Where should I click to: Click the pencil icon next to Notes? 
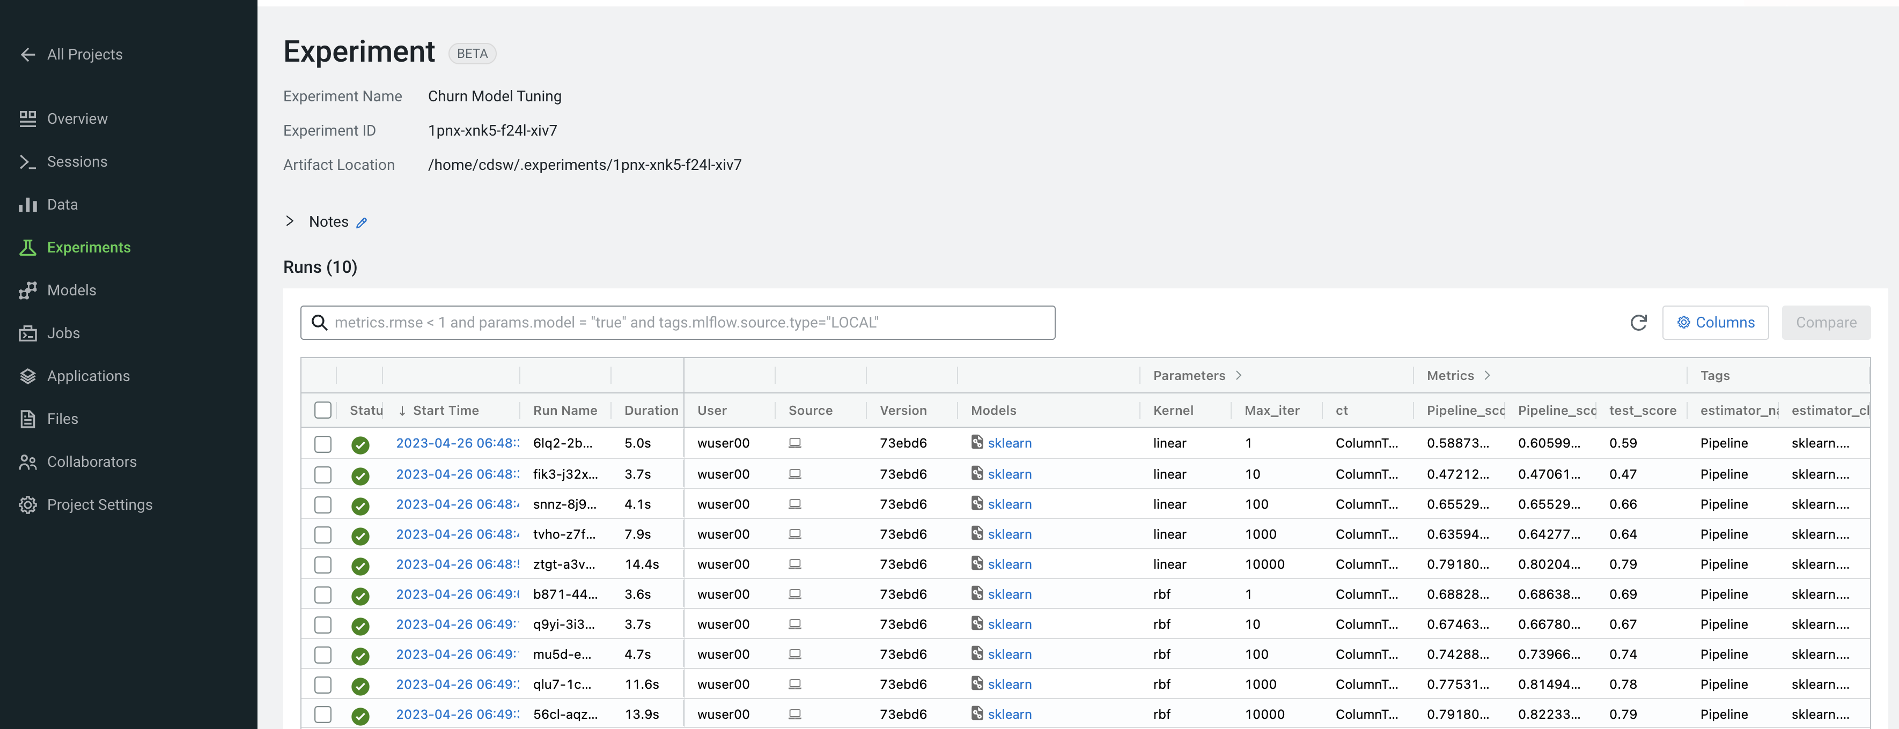pos(361,222)
